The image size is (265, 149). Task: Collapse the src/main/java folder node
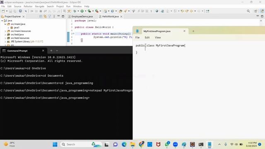tap(5, 24)
